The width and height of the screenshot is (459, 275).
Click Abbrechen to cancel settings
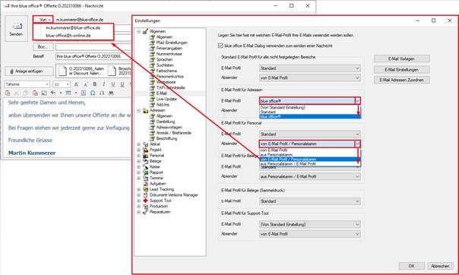(440, 266)
